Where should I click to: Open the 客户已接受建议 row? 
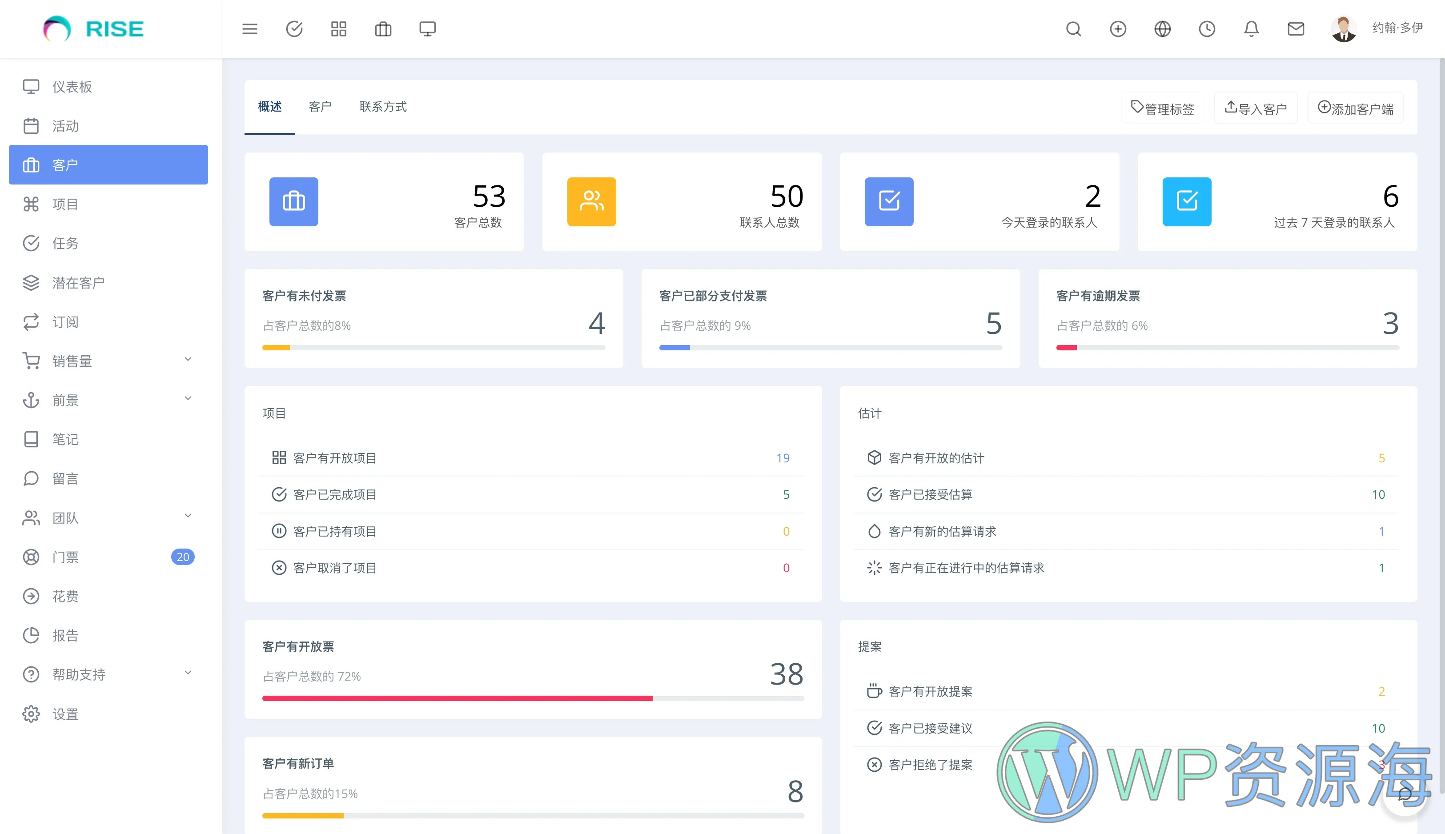(1126, 728)
